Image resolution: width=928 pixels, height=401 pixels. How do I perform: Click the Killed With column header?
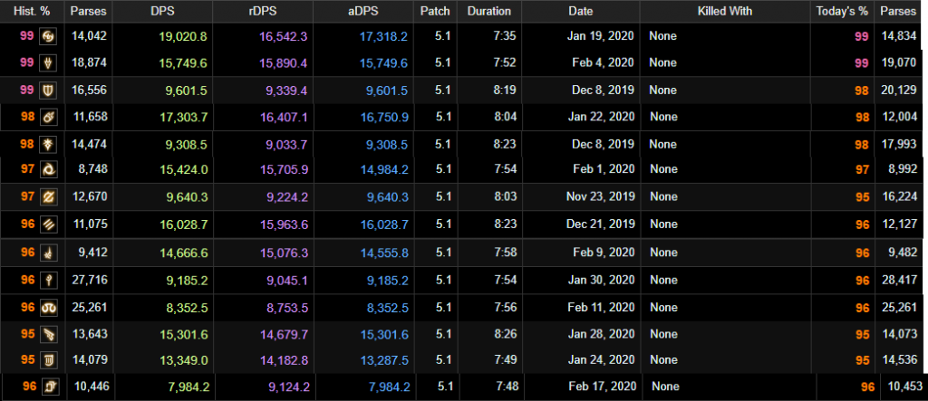coord(725,11)
